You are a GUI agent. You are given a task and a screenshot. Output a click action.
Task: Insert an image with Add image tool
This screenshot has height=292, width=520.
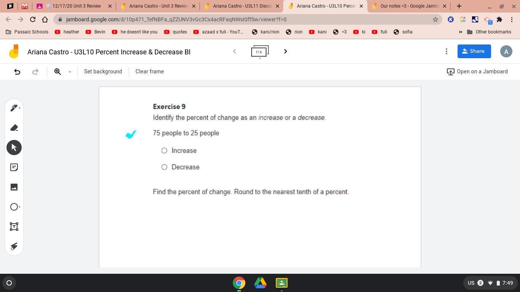click(x=14, y=187)
